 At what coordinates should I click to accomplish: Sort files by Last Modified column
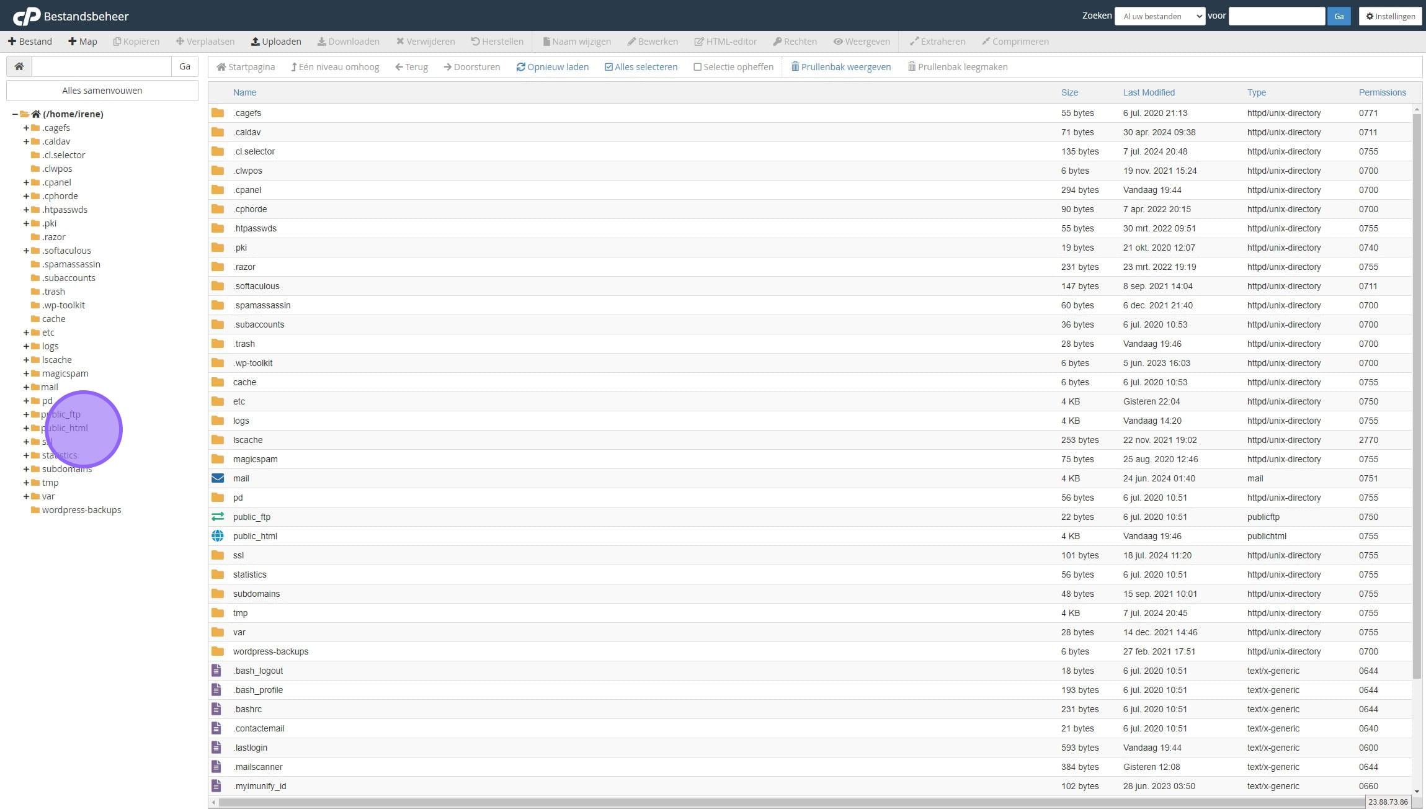point(1148,92)
